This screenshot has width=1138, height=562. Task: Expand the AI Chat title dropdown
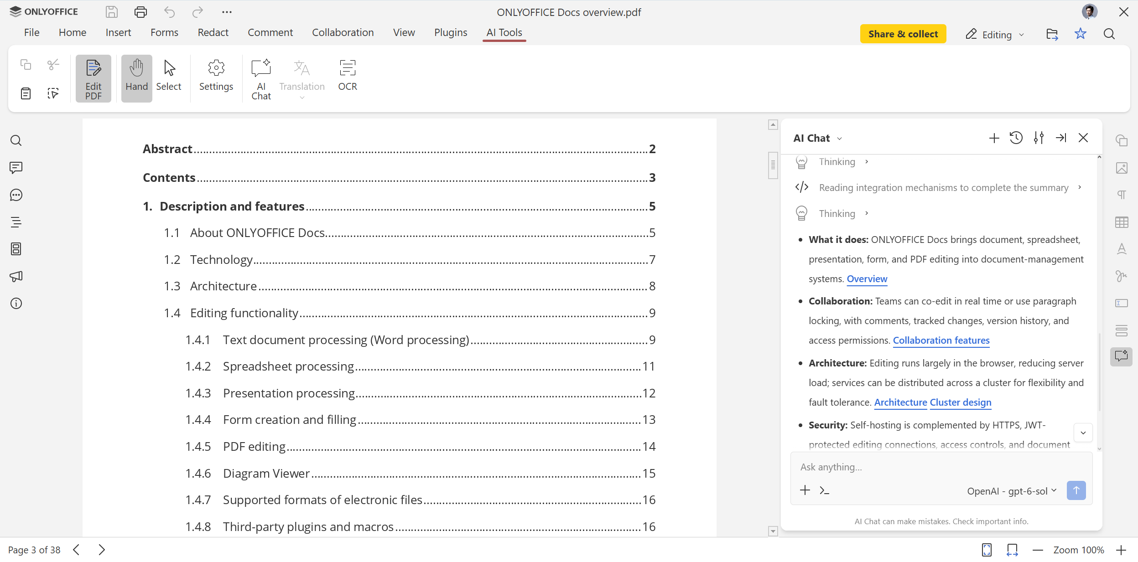(x=839, y=139)
